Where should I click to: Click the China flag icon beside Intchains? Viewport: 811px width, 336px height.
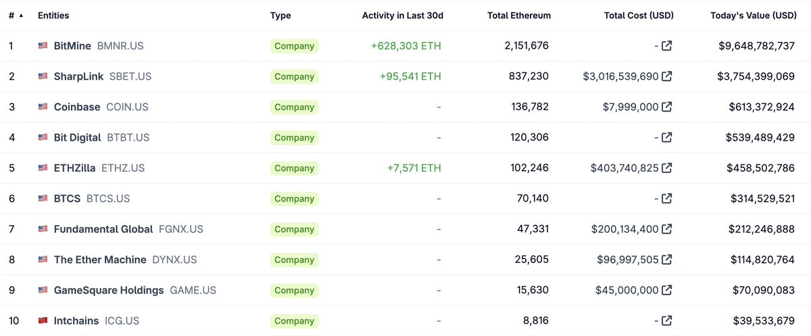[43, 320]
